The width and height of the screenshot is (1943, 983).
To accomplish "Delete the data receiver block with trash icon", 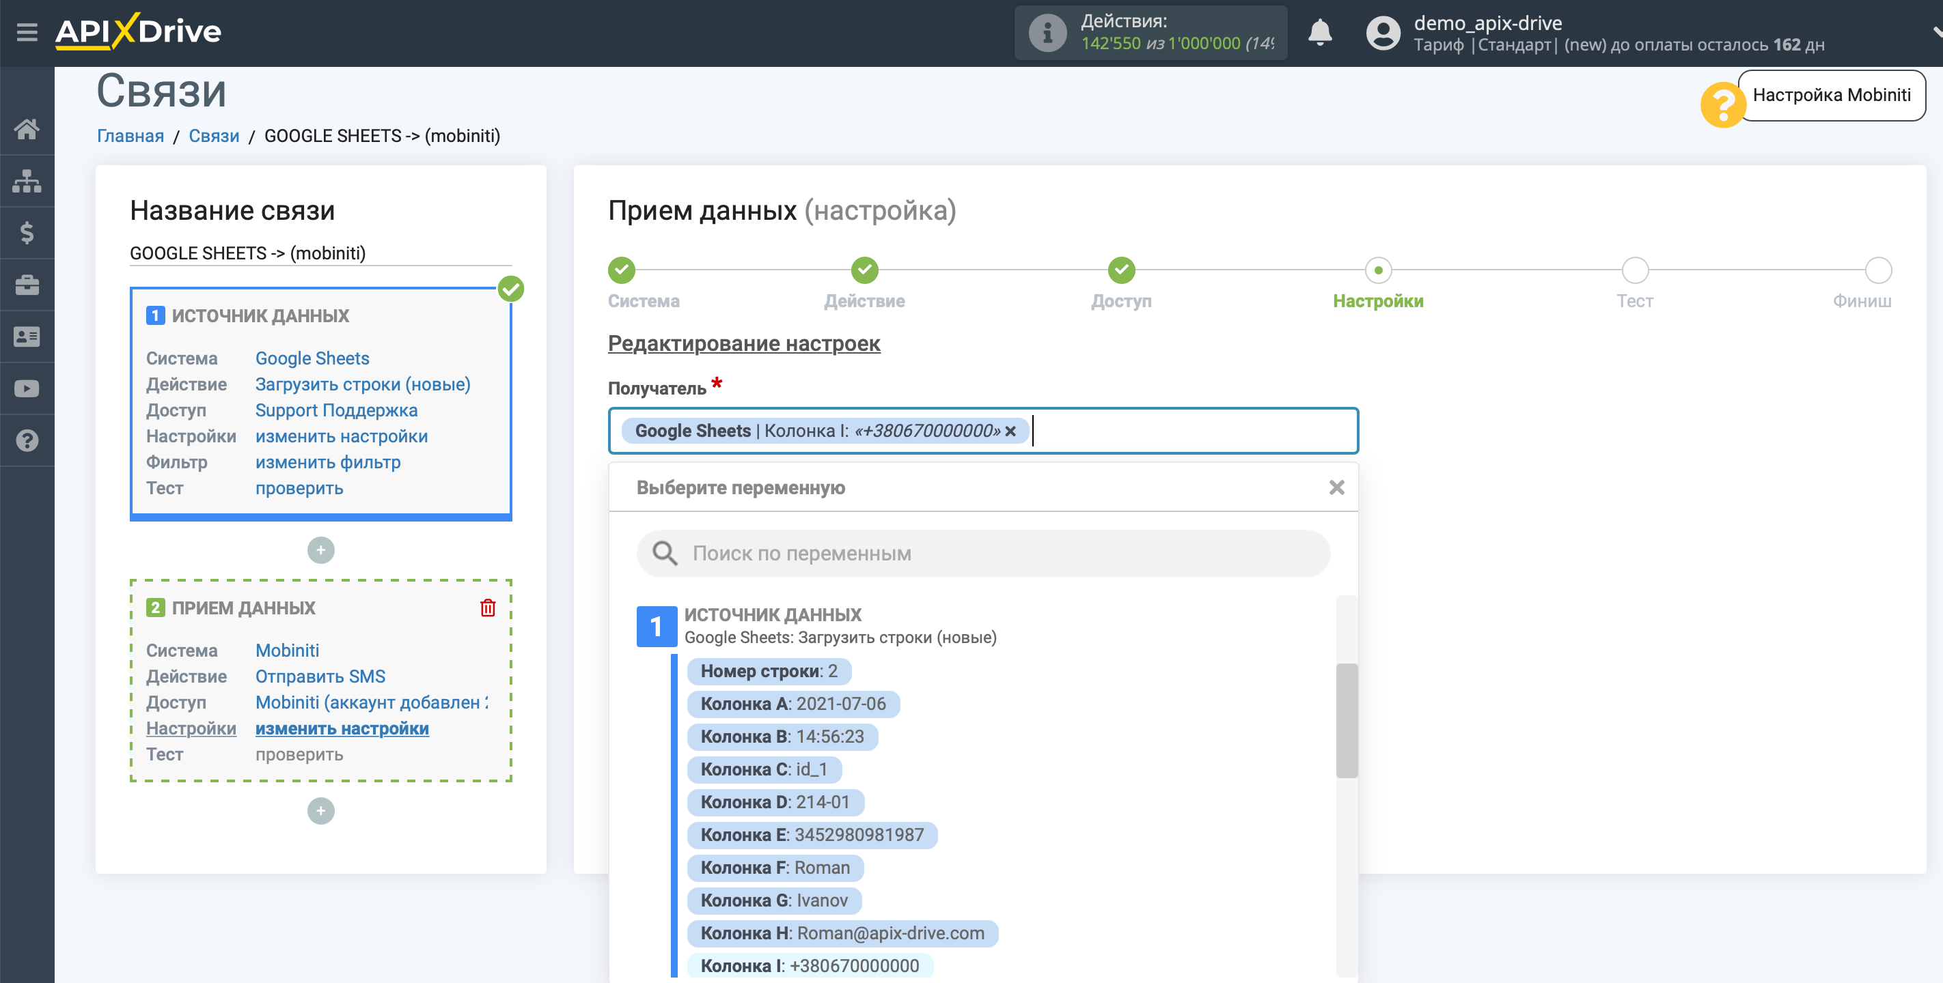I will click(488, 608).
